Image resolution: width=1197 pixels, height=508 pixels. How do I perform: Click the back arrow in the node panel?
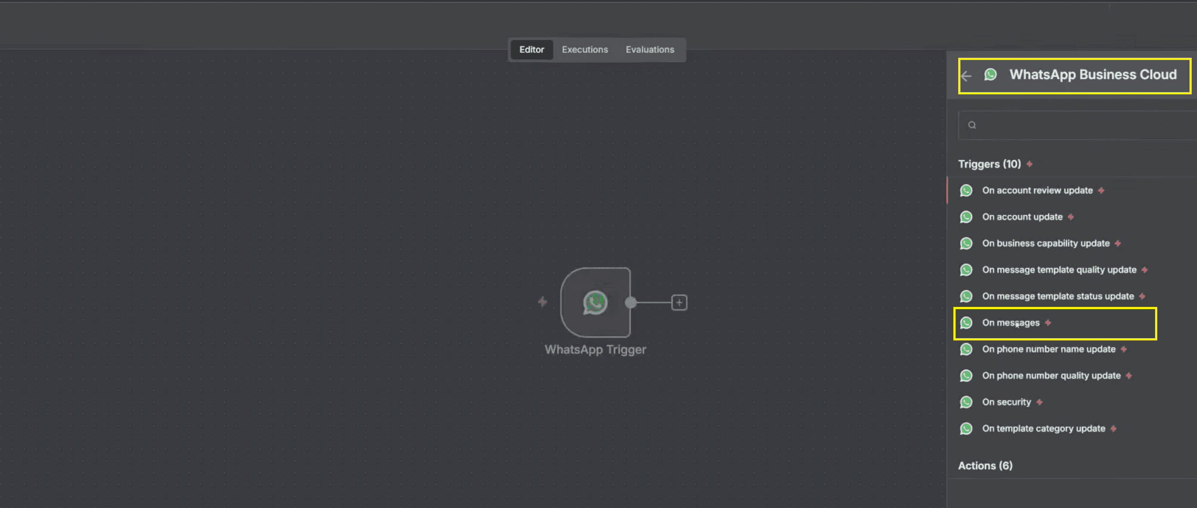pos(967,76)
